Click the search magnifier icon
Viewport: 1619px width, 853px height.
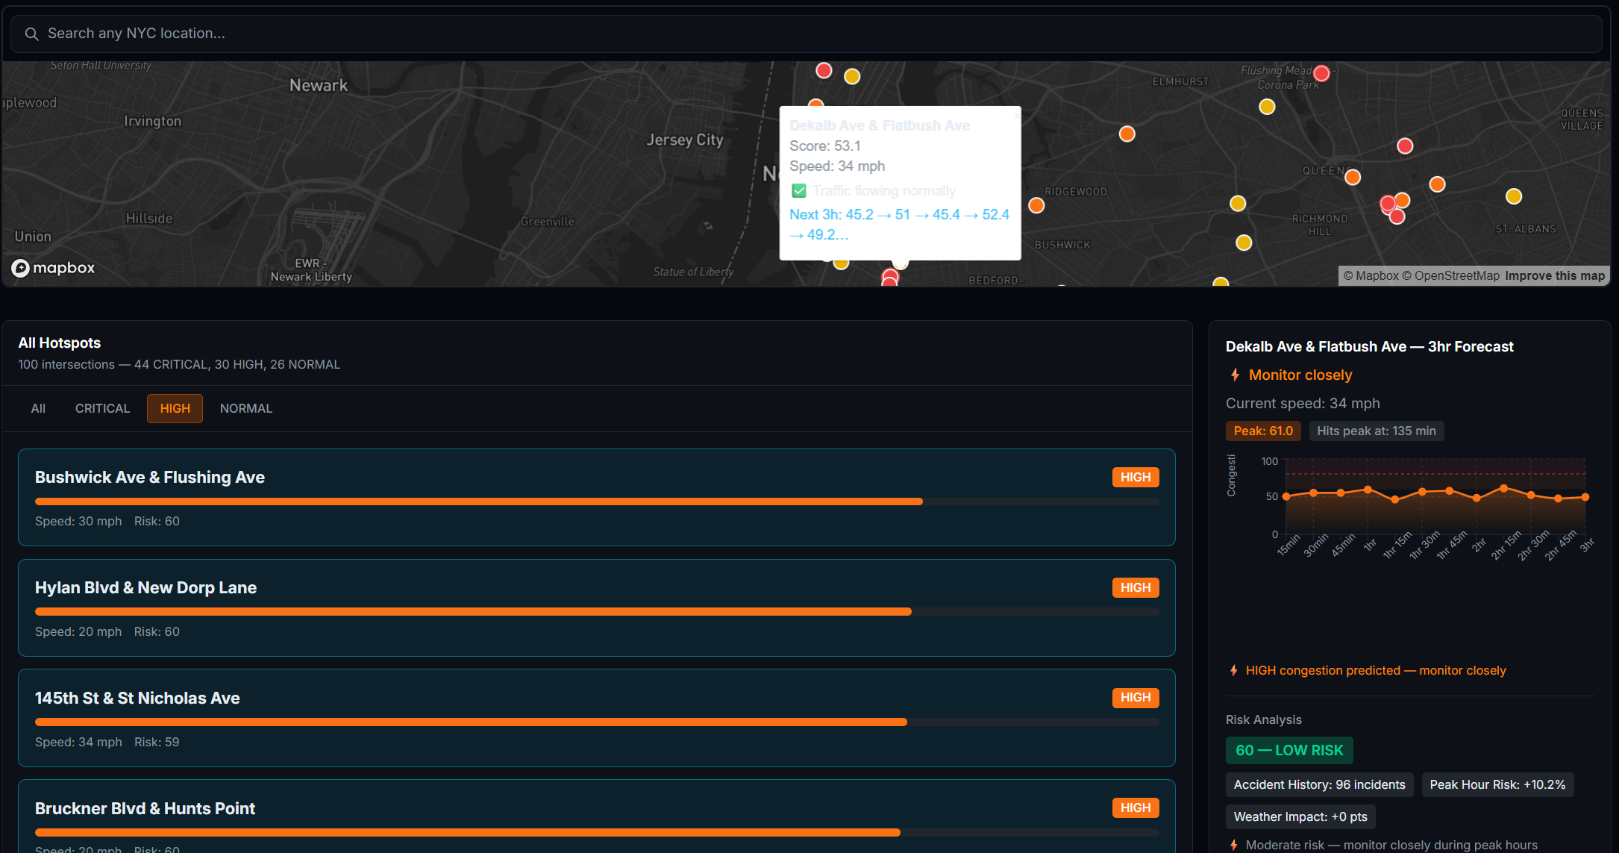coord(31,34)
